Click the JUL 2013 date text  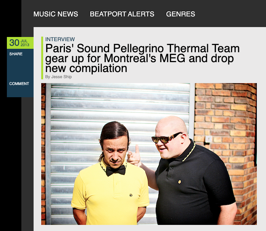tap(25, 43)
